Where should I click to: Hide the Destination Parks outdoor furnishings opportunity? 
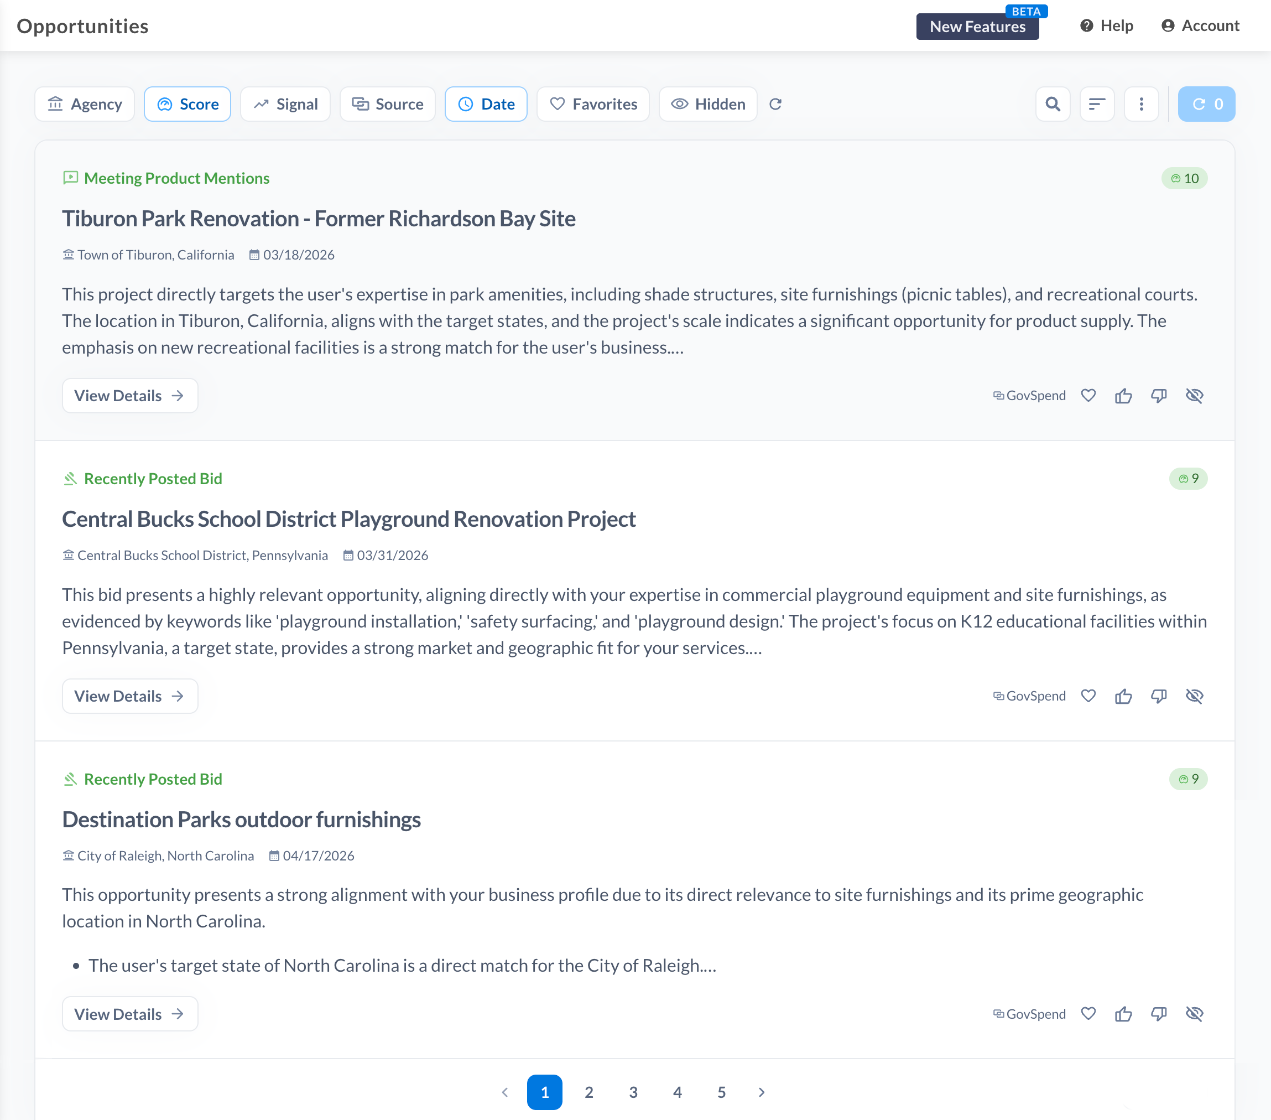pyautogui.click(x=1194, y=1014)
